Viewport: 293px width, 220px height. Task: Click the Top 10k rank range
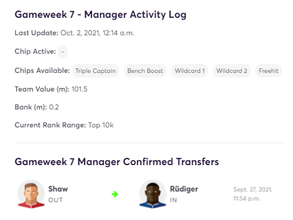coord(101,125)
